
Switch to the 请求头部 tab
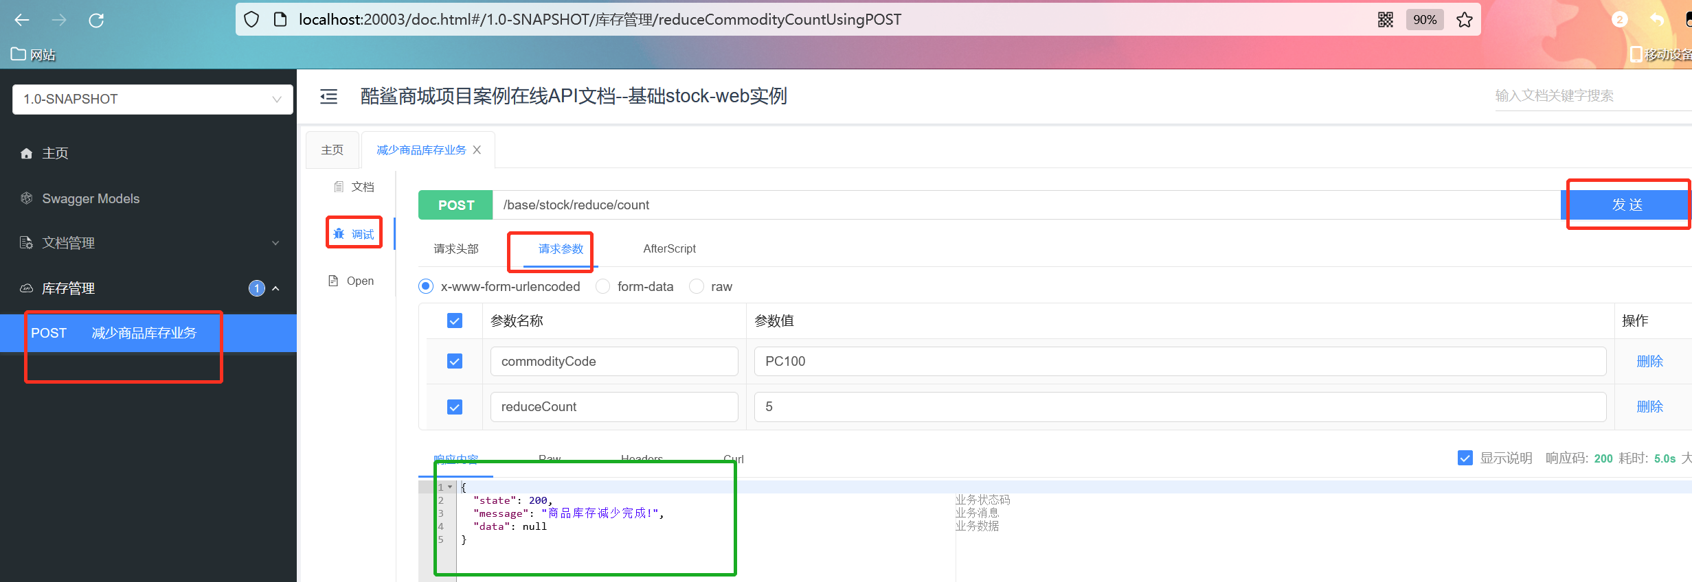coord(456,248)
